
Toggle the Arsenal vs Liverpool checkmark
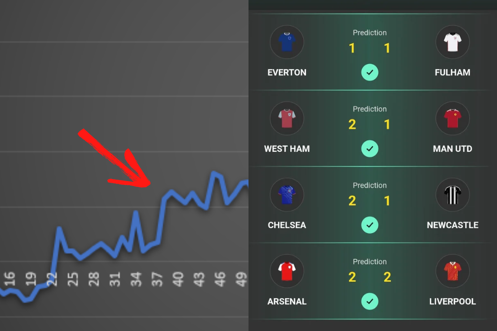click(370, 302)
